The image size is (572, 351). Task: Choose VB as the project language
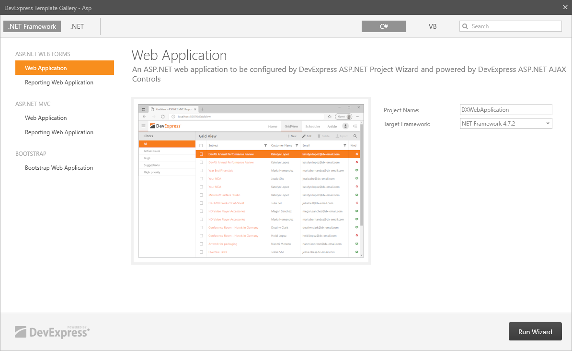point(432,26)
